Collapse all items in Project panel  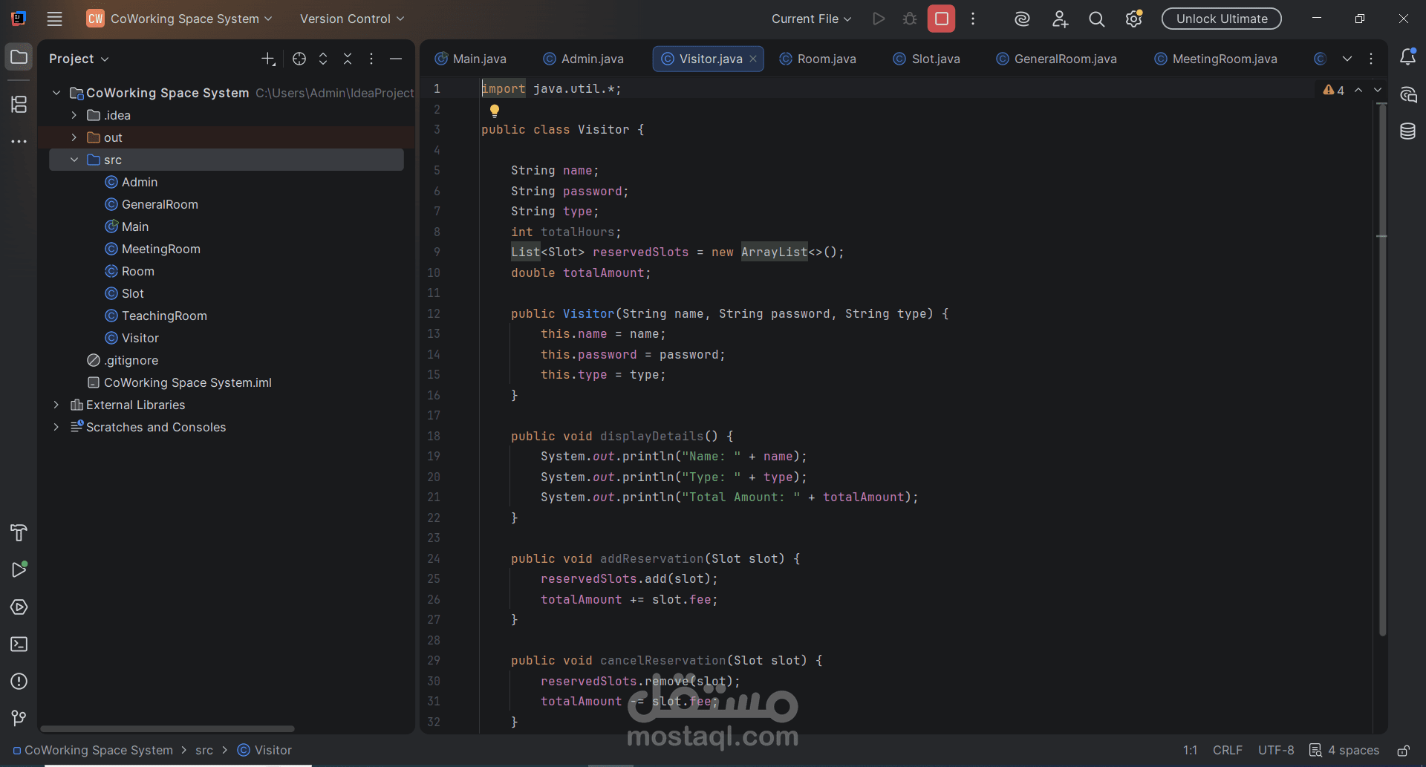point(348,59)
